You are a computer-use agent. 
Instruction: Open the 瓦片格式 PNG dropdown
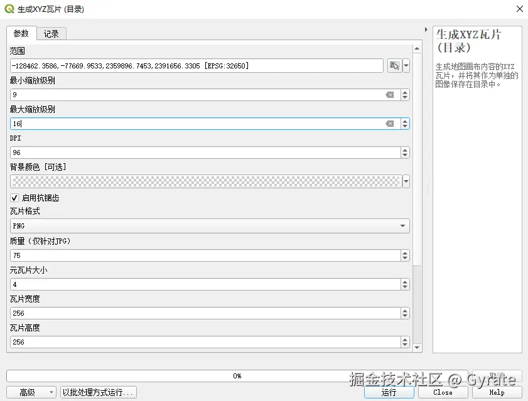pyautogui.click(x=210, y=226)
